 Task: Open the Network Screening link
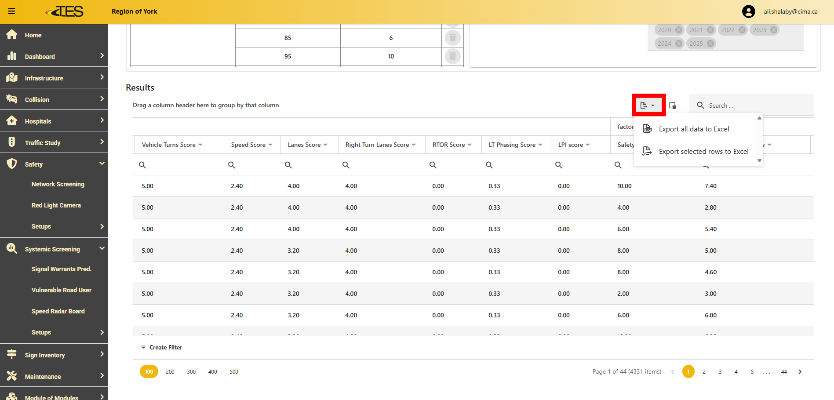coord(58,184)
